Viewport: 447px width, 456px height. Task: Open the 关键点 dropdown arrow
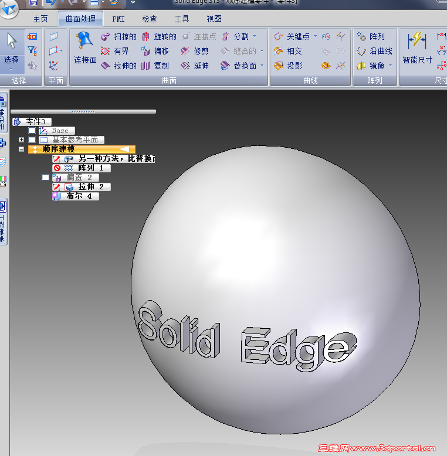pos(315,36)
